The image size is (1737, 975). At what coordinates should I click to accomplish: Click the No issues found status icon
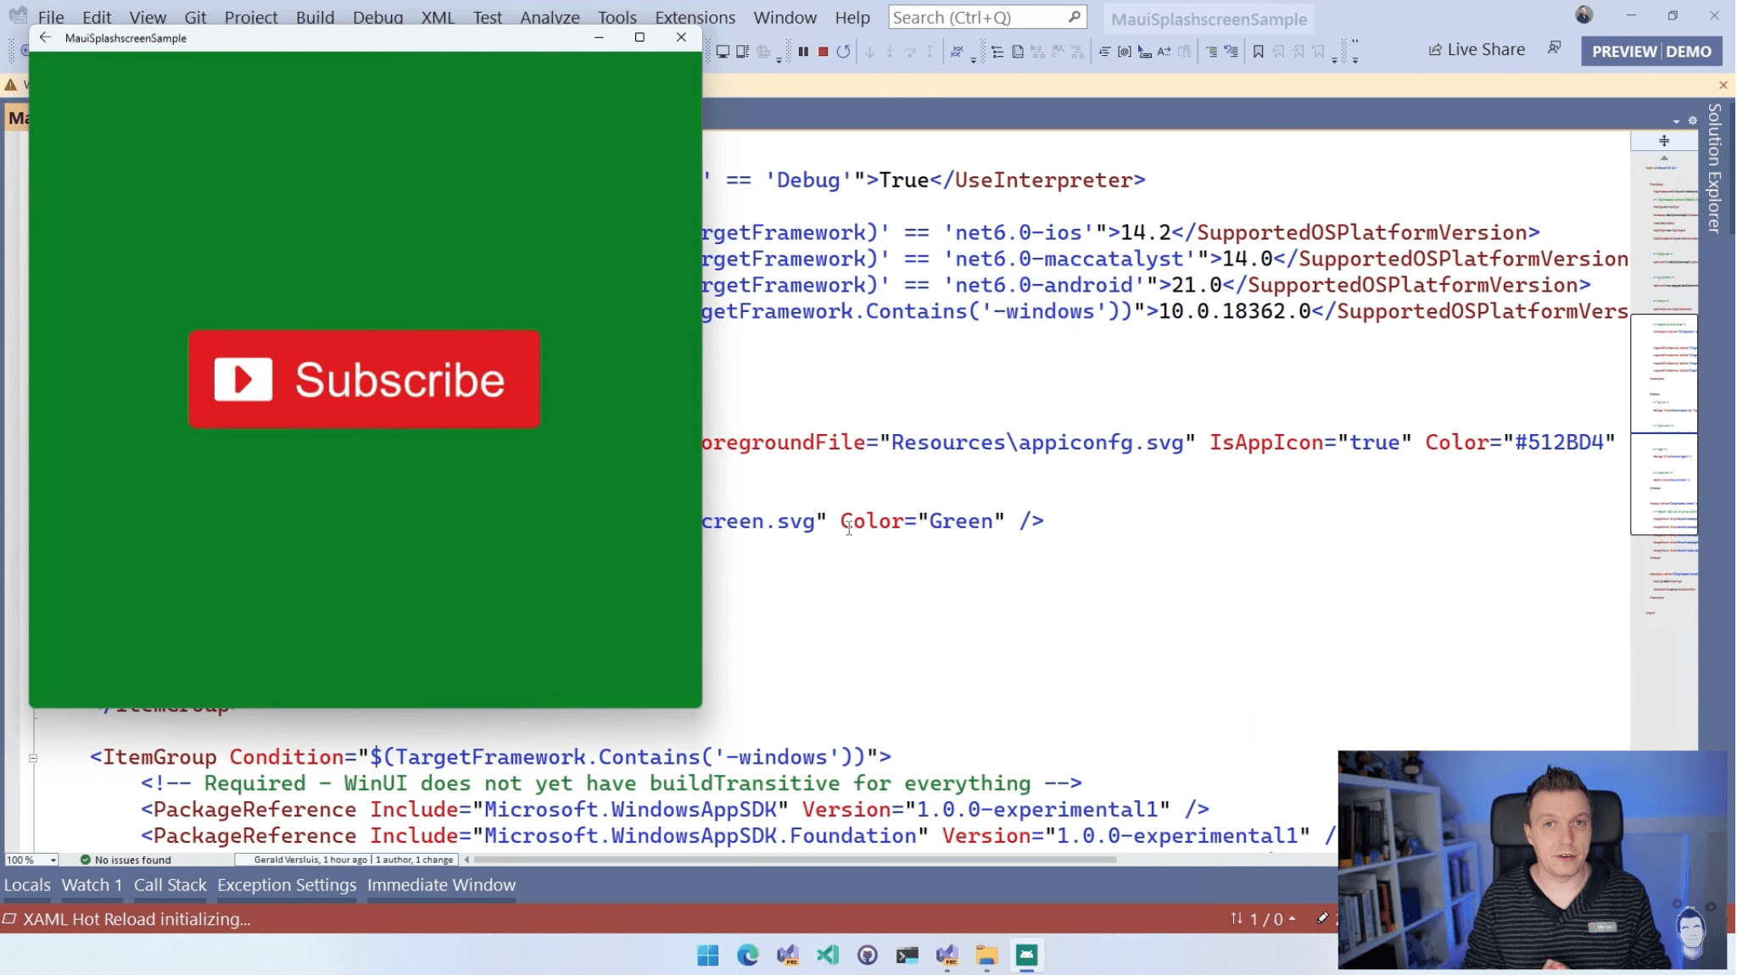[83, 858]
